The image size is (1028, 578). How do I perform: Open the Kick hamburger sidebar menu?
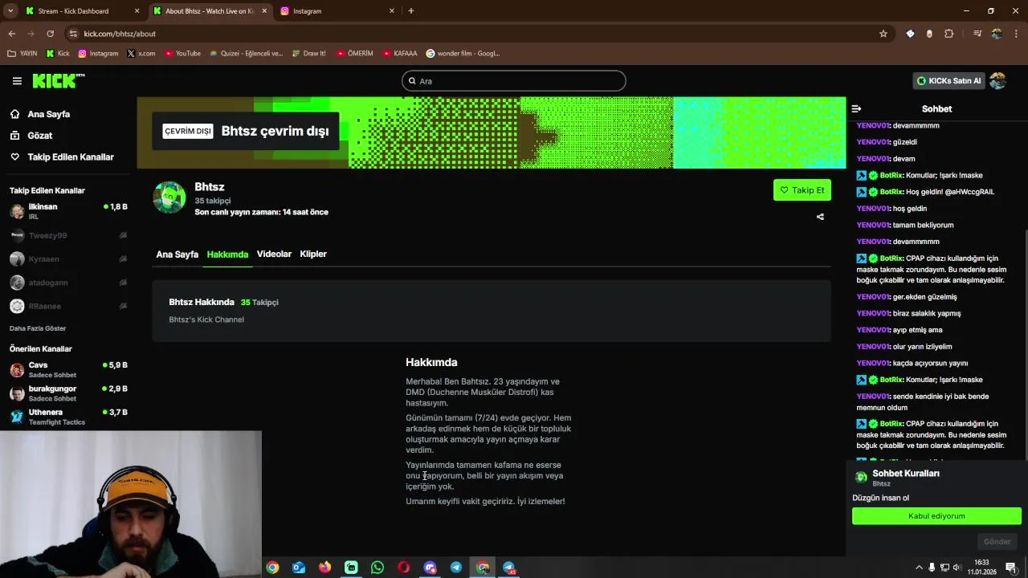tap(17, 81)
